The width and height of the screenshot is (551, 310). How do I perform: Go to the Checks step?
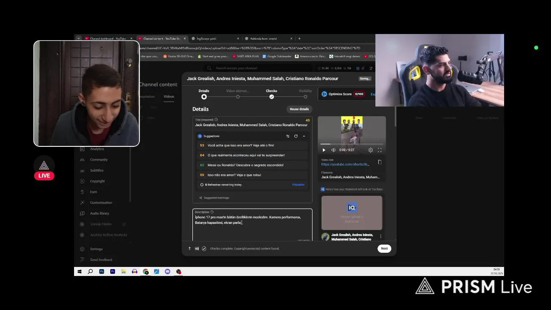pos(272,93)
